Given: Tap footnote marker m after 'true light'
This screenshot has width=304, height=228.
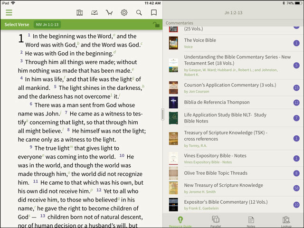Looking at the screenshot, I should point(71,147).
